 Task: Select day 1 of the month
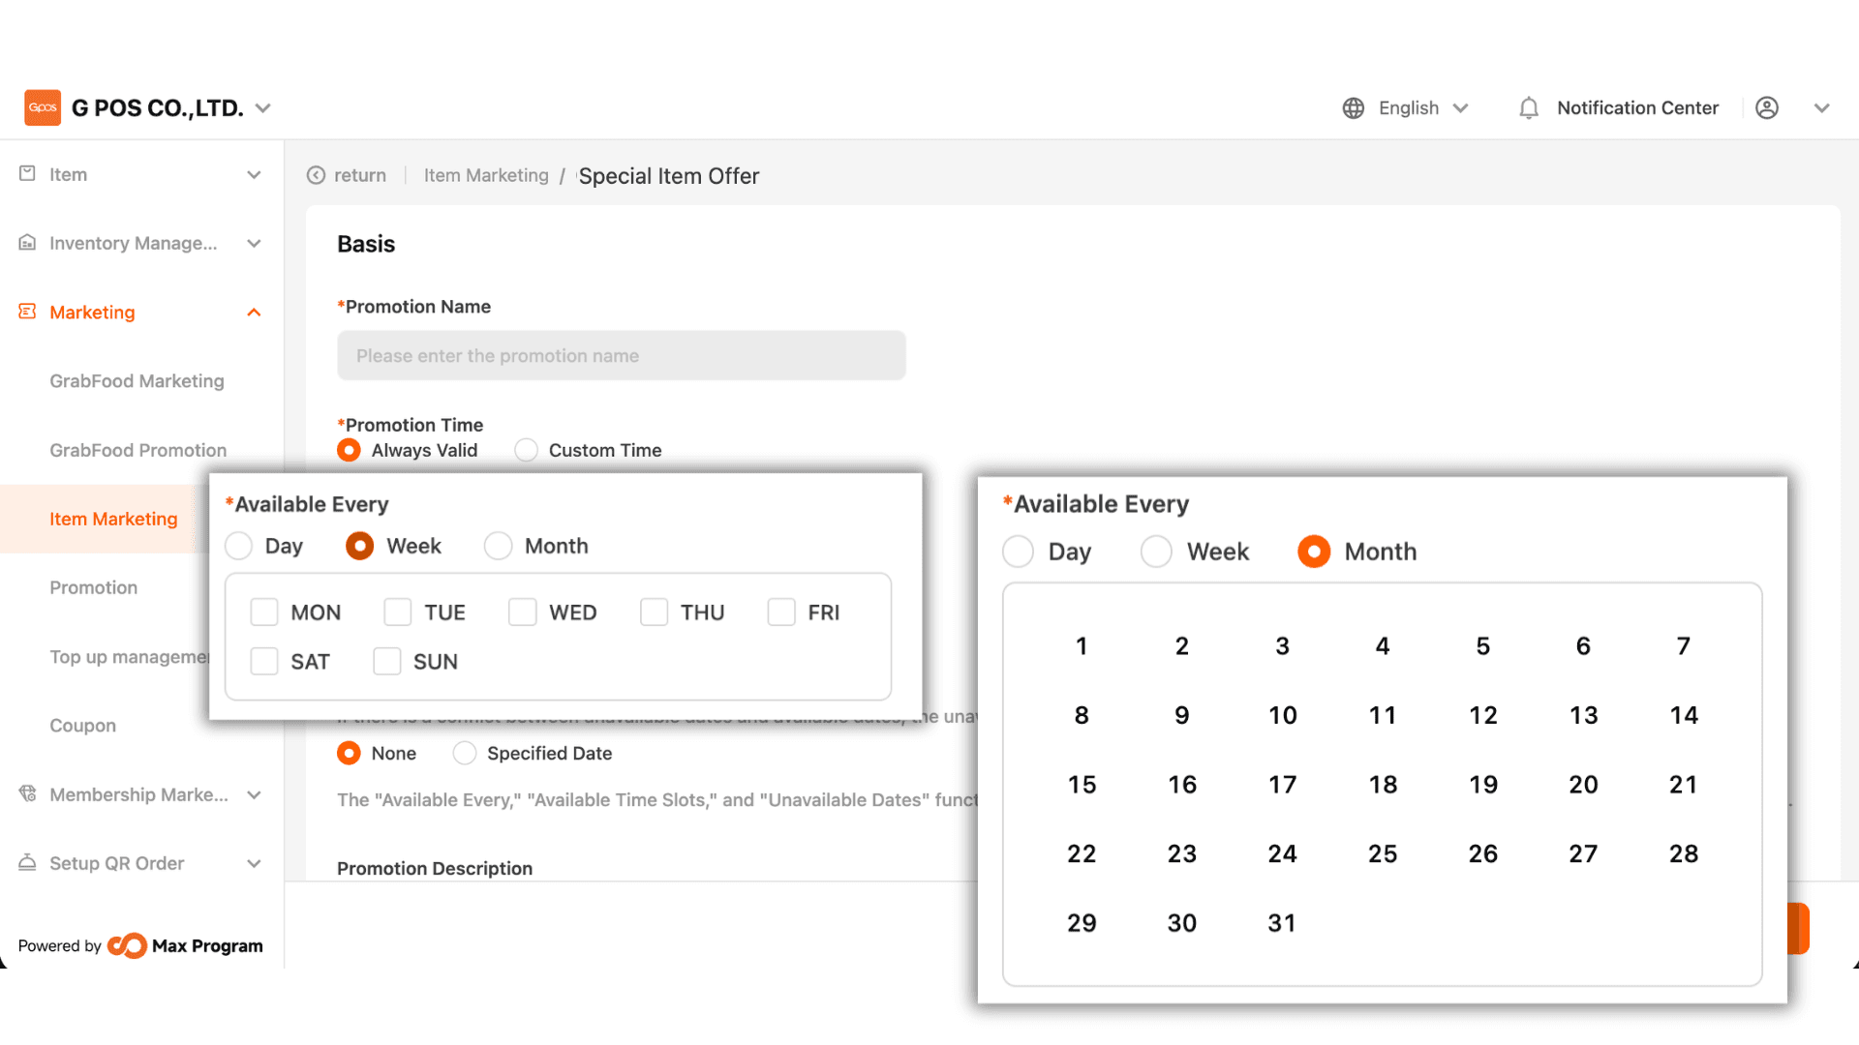click(1082, 645)
